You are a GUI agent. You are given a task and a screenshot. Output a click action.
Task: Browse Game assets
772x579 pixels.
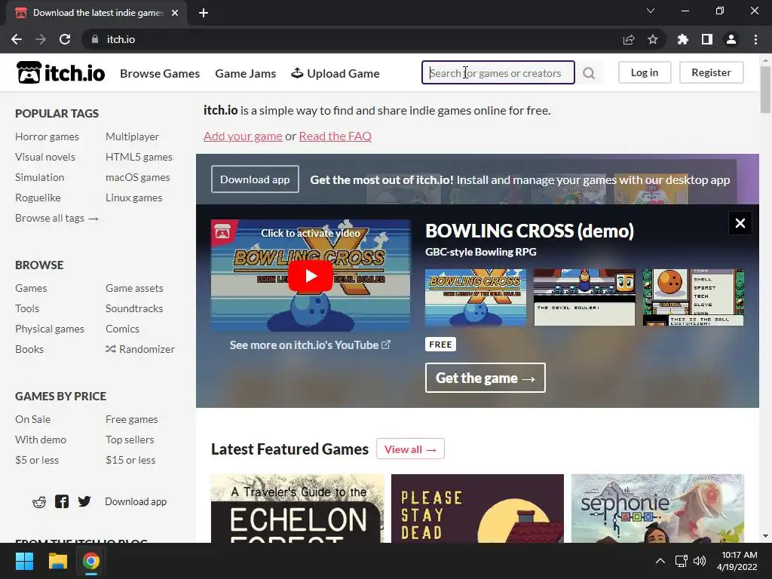tap(134, 288)
